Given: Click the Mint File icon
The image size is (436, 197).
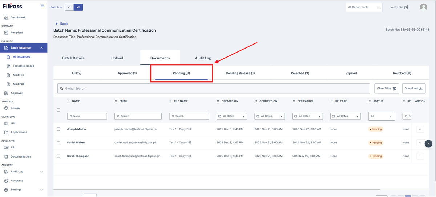Looking at the screenshot, I should pyautogui.click(x=9, y=75).
